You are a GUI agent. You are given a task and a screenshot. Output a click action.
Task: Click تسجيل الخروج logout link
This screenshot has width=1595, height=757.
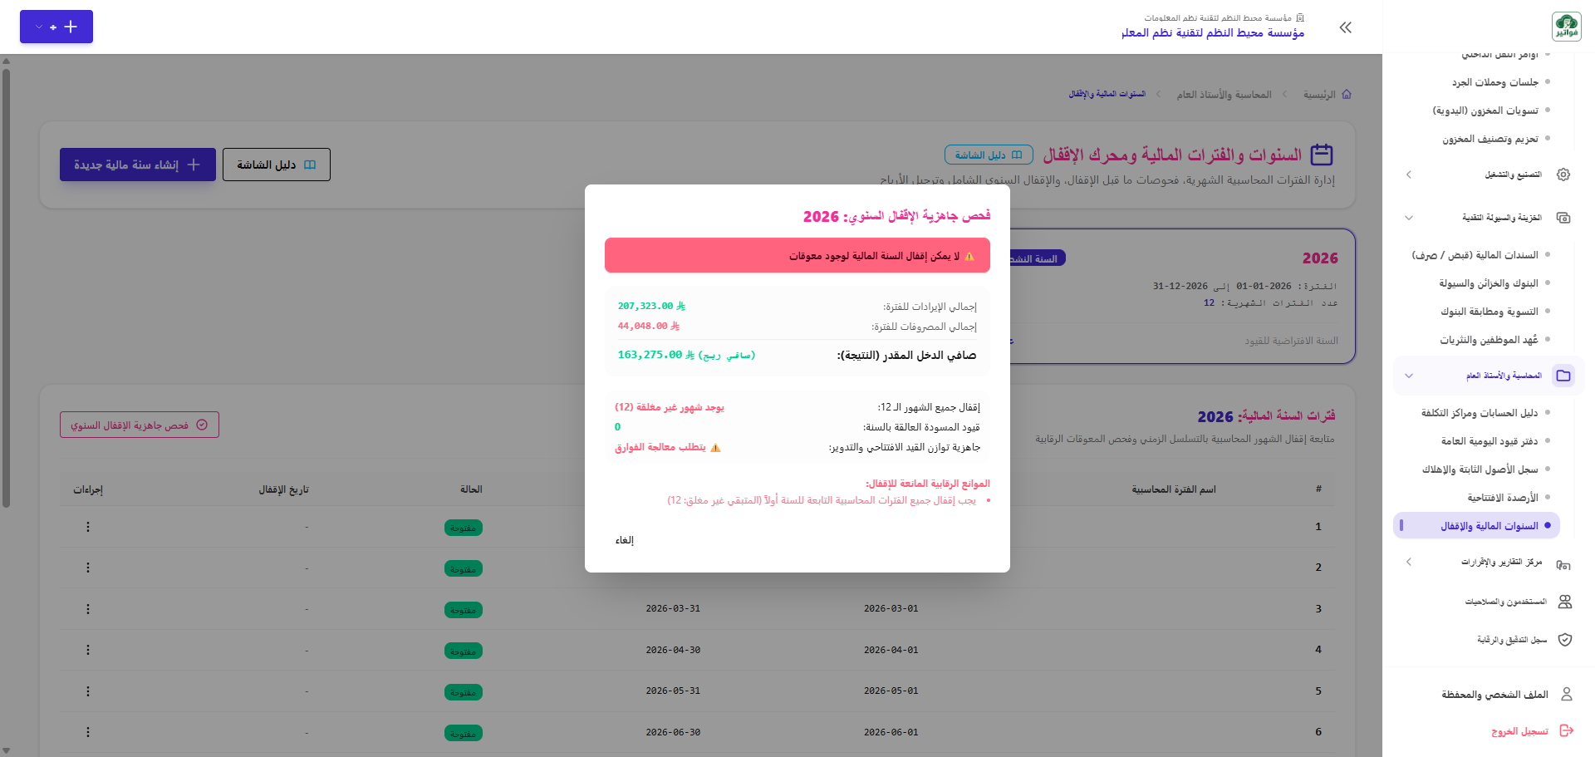pos(1519,731)
